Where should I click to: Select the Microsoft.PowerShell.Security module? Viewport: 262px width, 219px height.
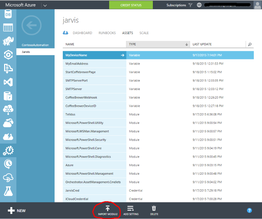[158, 140]
